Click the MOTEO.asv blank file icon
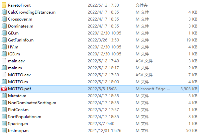The height and width of the screenshot is (135, 214). [4, 75]
